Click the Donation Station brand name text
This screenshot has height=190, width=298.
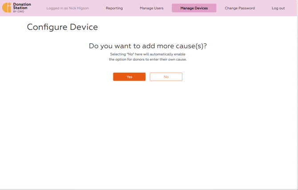click(x=22, y=6)
